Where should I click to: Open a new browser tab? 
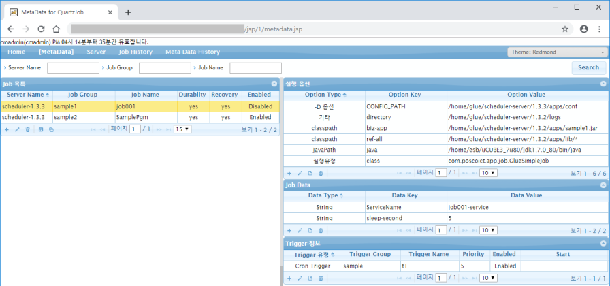[128, 12]
